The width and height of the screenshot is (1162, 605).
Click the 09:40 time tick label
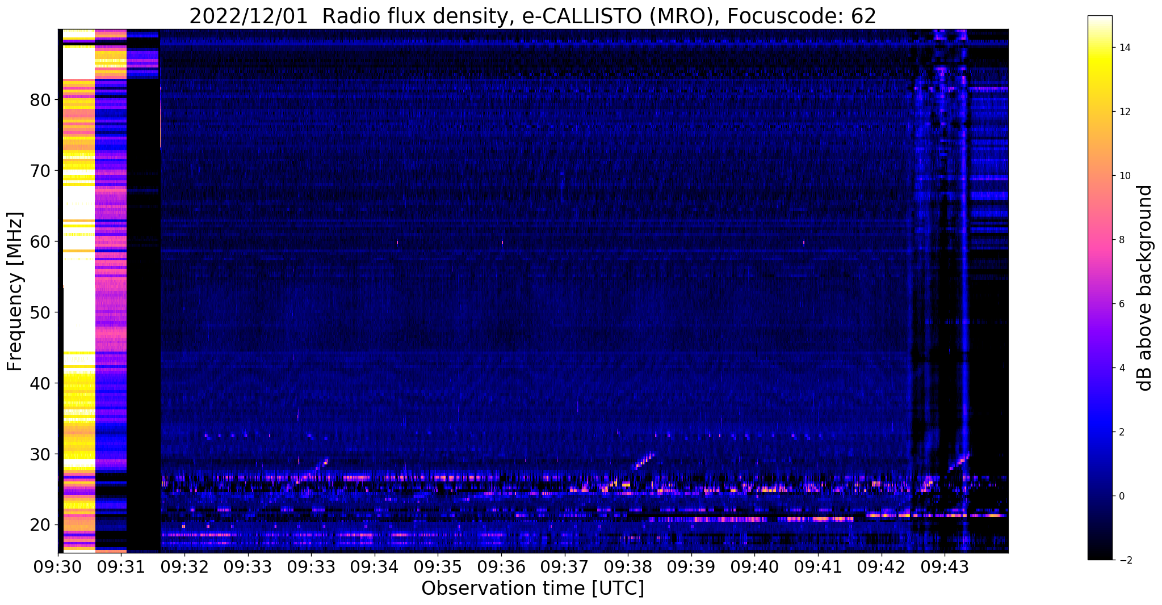click(x=754, y=566)
